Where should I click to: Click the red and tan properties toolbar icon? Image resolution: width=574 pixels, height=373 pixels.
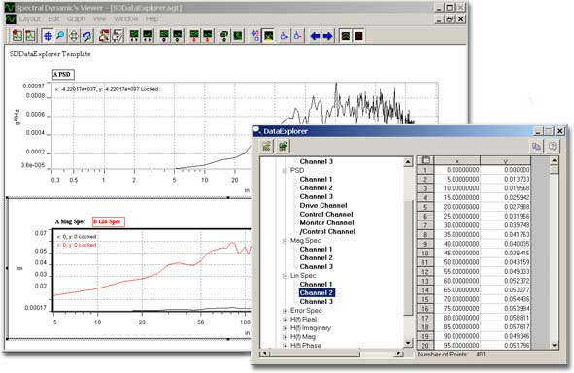(104, 36)
